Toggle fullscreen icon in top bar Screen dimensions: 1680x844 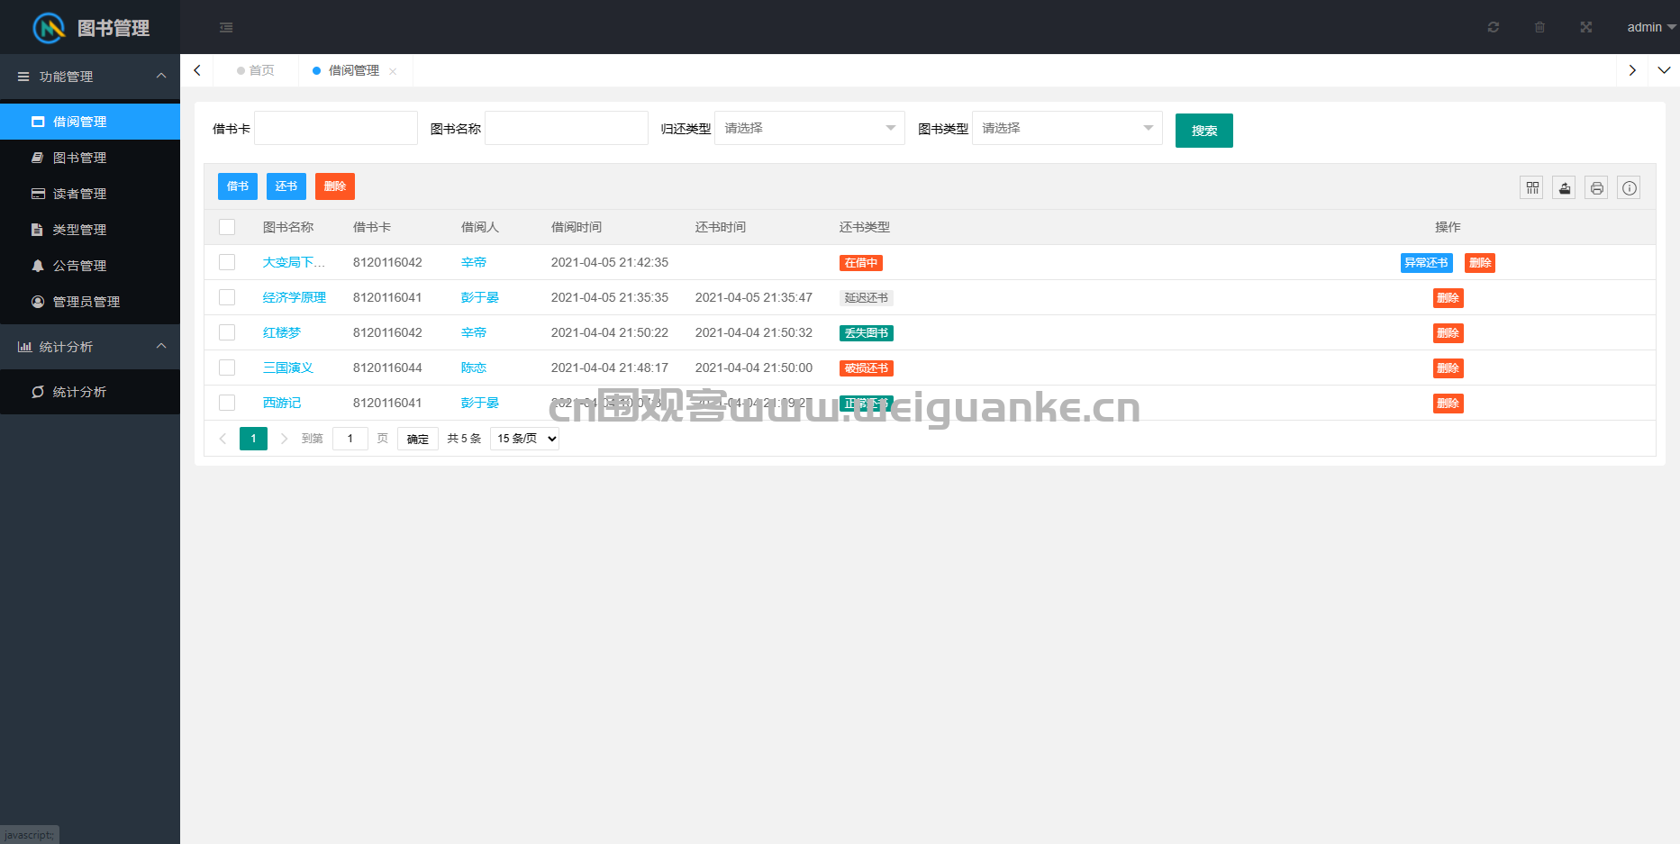1586,27
